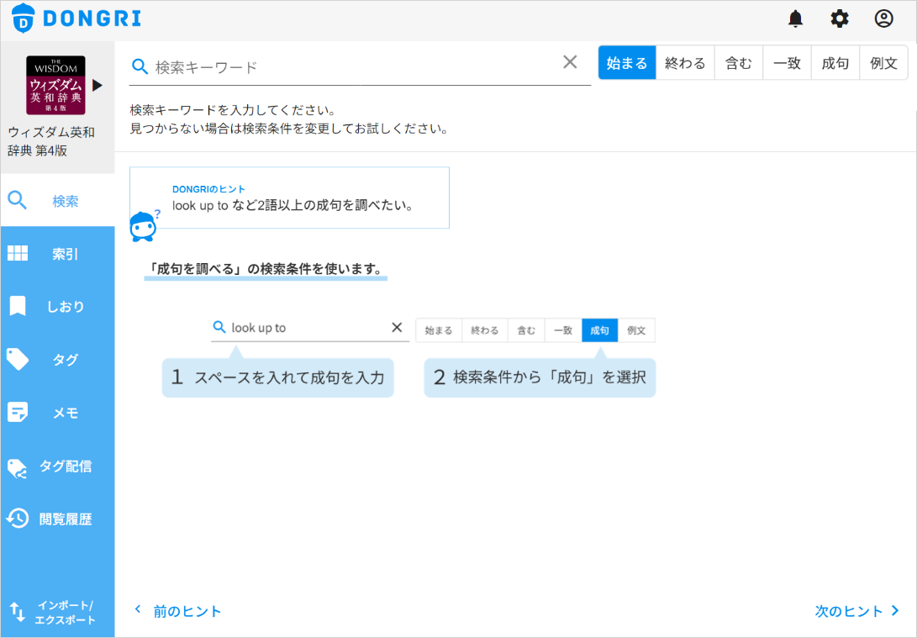The width and height of the screenshot is (917, 638).
Task: Open settings with the gear icon
Action: tap(839, 18)
